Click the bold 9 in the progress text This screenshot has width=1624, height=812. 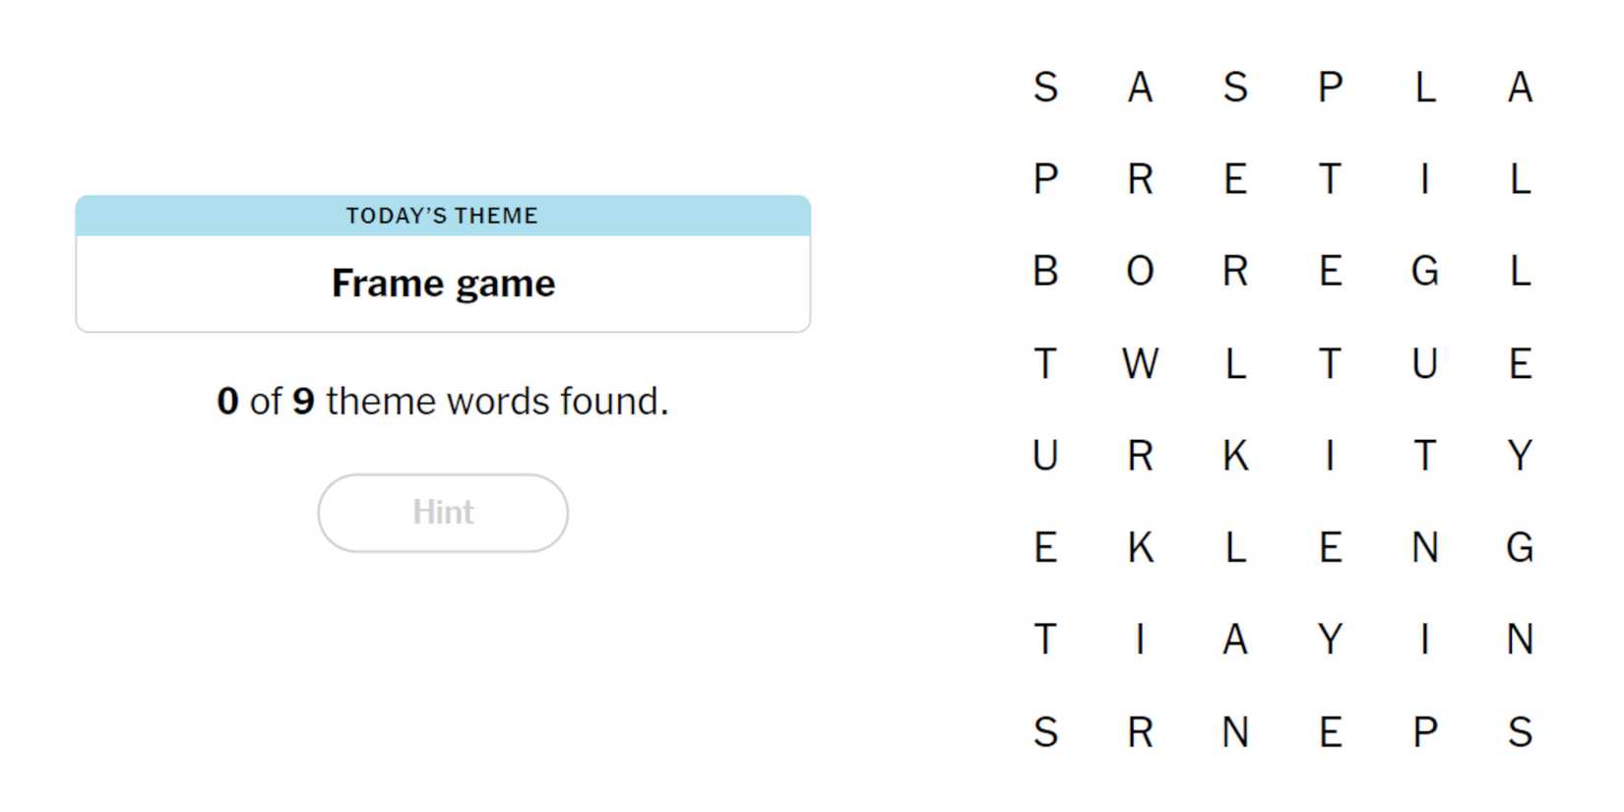(x=303, y=401)
